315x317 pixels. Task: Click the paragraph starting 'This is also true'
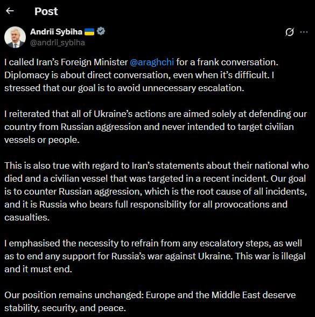pyautogui.click(x=157, y=191)
